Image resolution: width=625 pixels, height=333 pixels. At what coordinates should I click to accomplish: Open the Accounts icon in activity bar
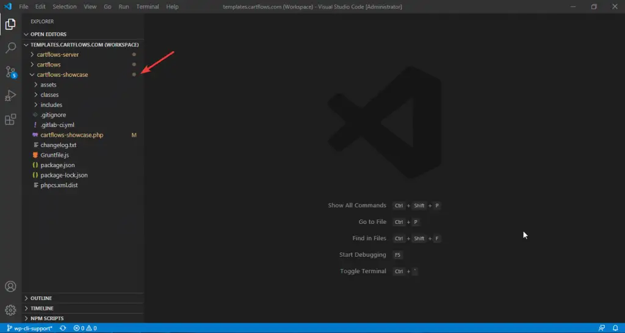click(10, 287)
